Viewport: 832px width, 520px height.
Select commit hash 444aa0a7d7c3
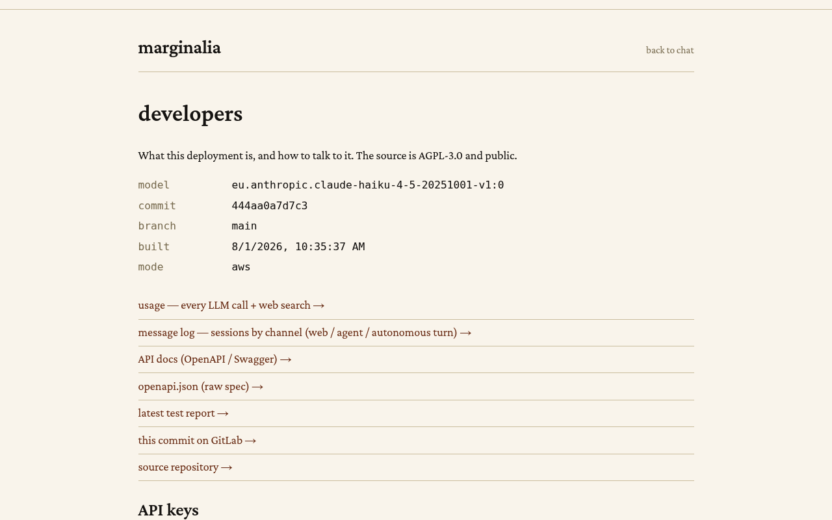pyautogui.click(x=270, y=206)
